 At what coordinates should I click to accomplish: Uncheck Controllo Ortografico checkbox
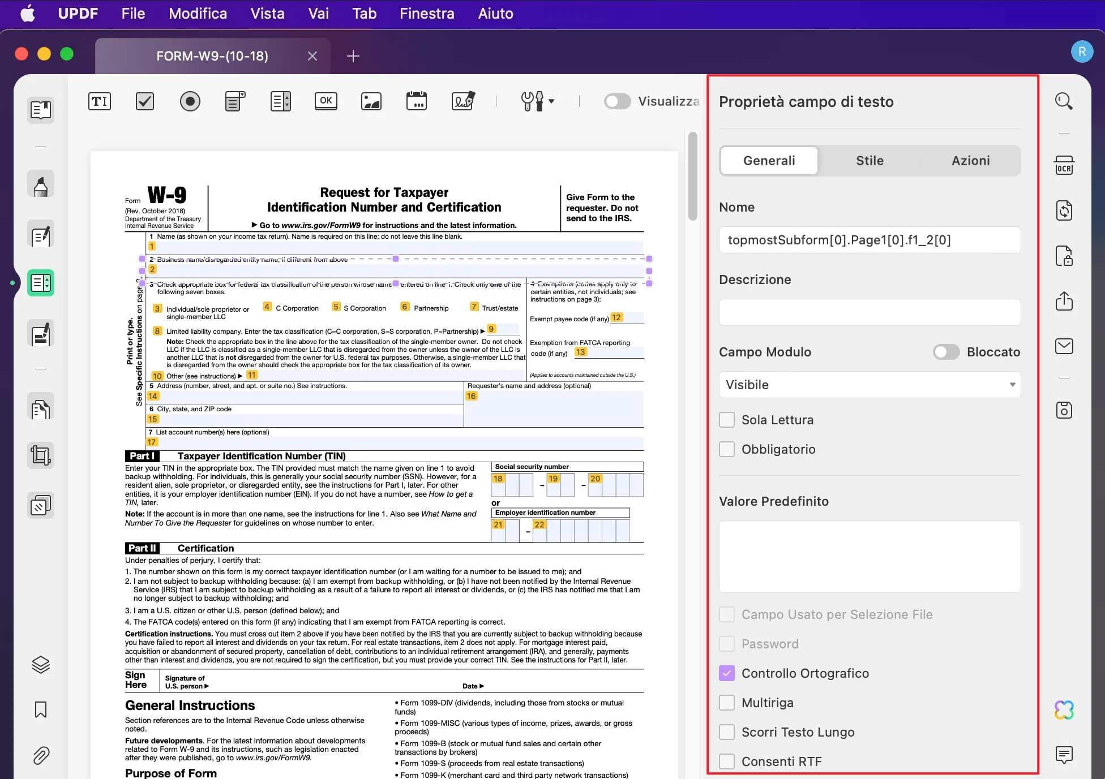727,673
